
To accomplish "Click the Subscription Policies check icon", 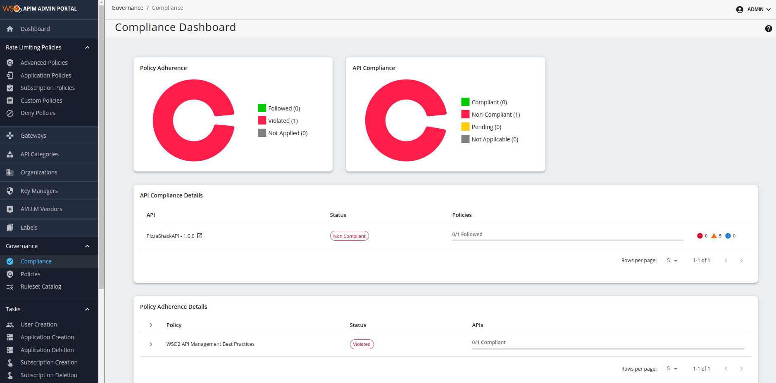I will coord(10,88).
